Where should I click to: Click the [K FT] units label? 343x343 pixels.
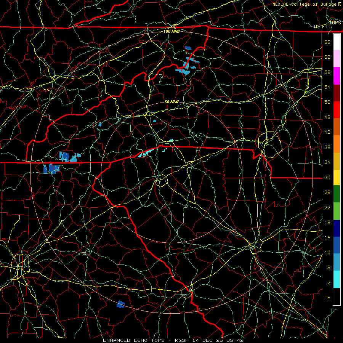click(322, 27)
